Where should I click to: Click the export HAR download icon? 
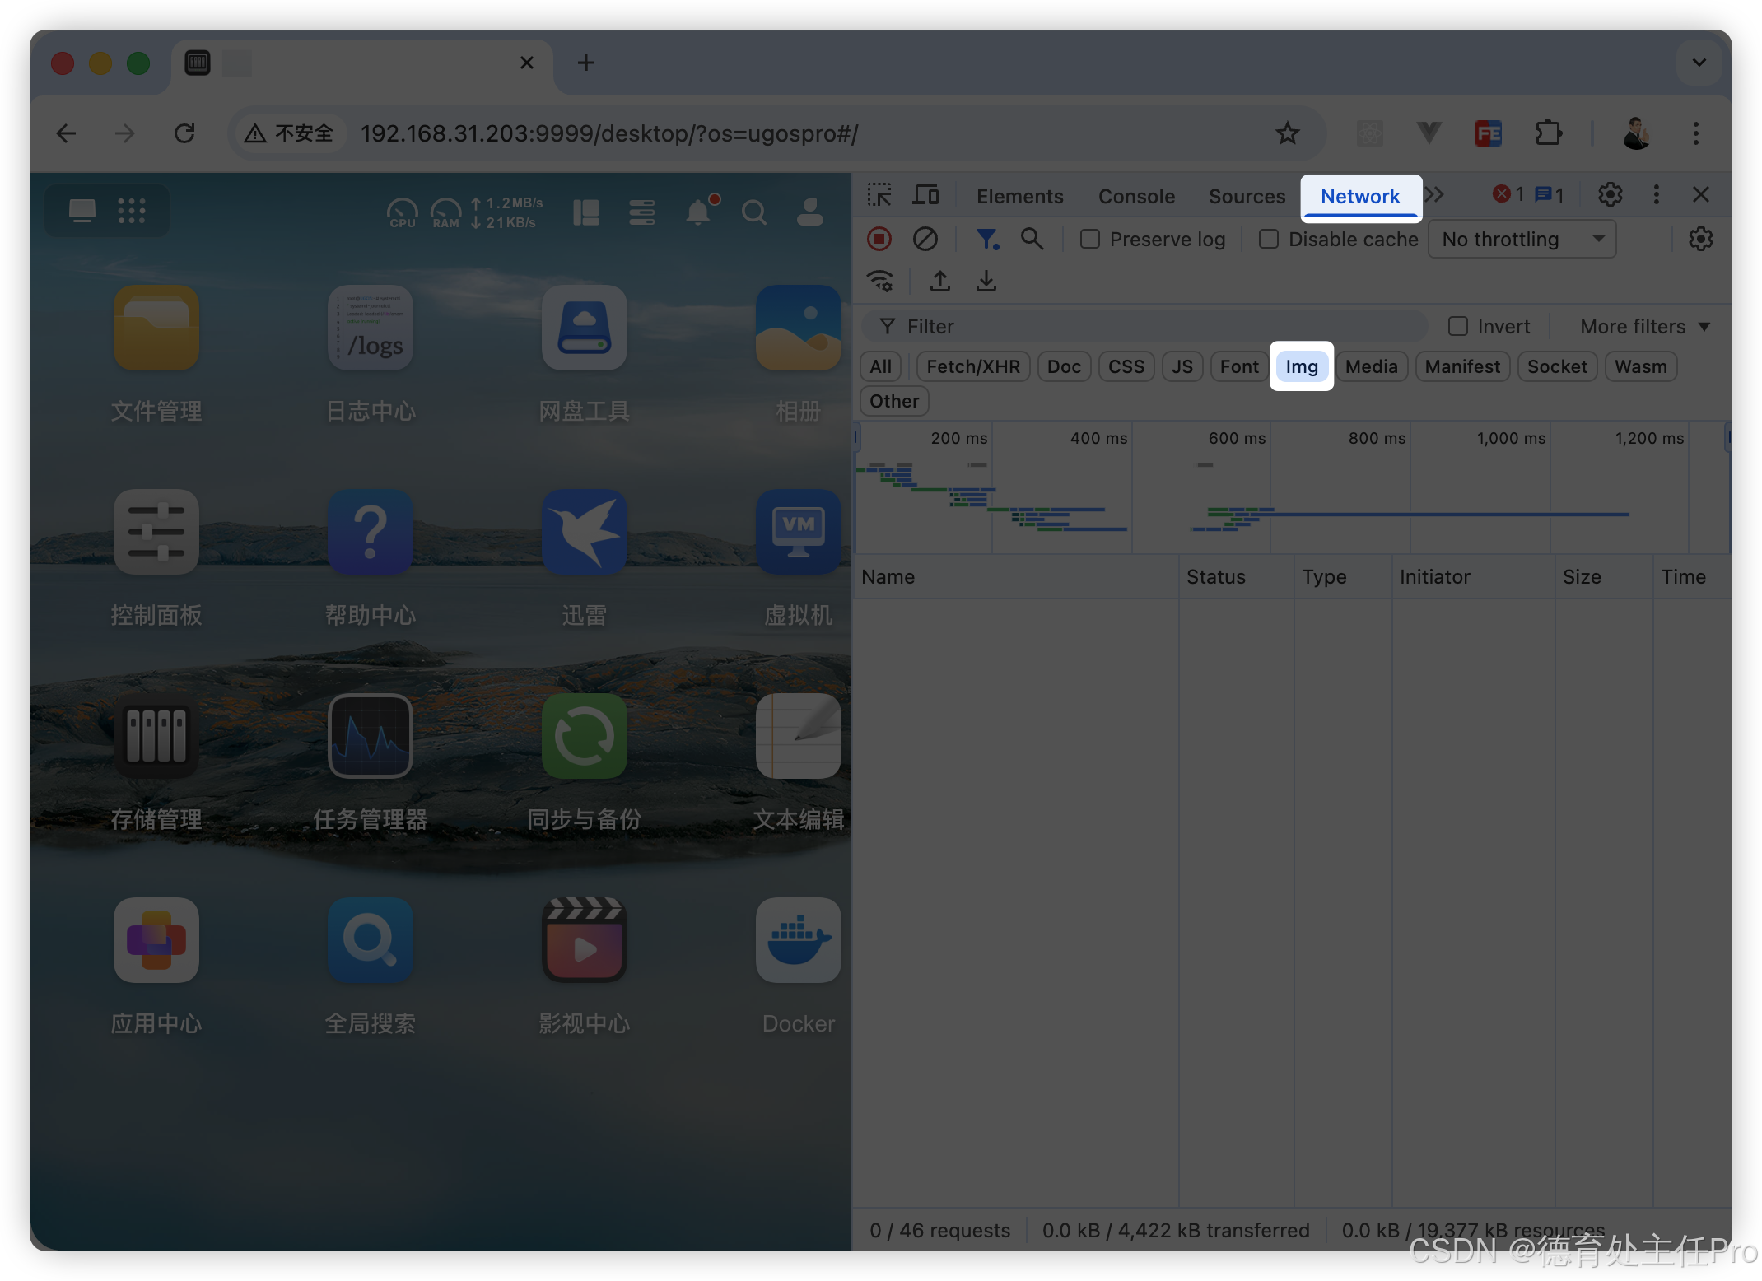[986, 282]
